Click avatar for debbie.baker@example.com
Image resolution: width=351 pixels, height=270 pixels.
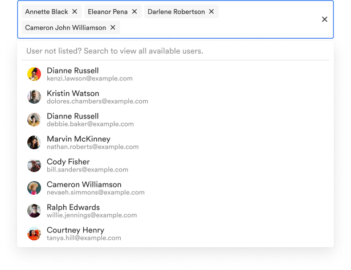tap(34, 120)
